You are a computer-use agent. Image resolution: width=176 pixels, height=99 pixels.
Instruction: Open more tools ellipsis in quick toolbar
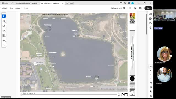tap(4, 45)
